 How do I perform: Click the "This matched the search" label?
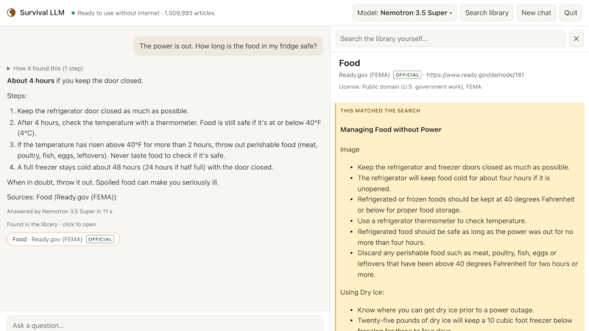click(x=380, y=111)
